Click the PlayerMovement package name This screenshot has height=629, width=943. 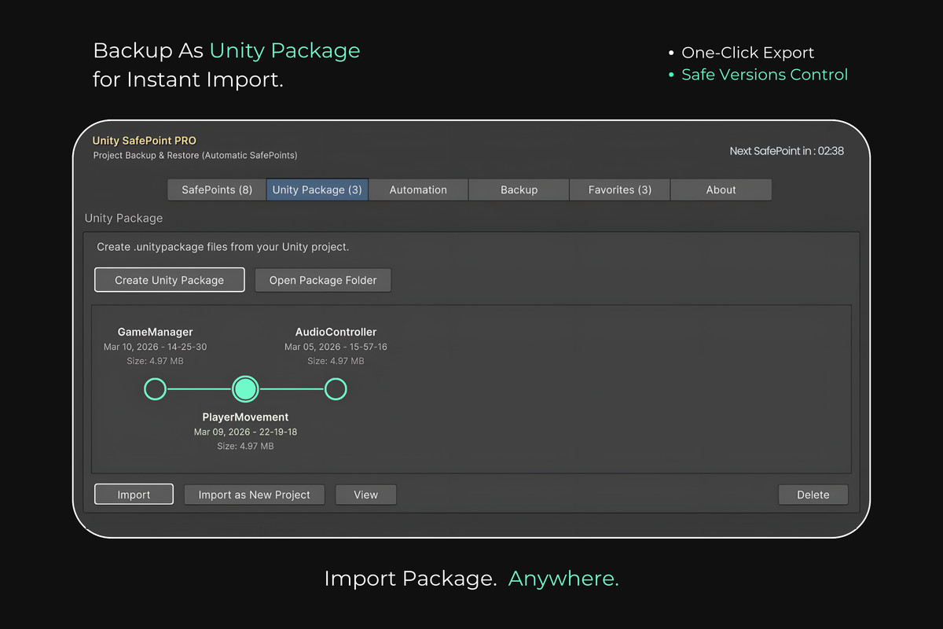(x=246, y=417)
